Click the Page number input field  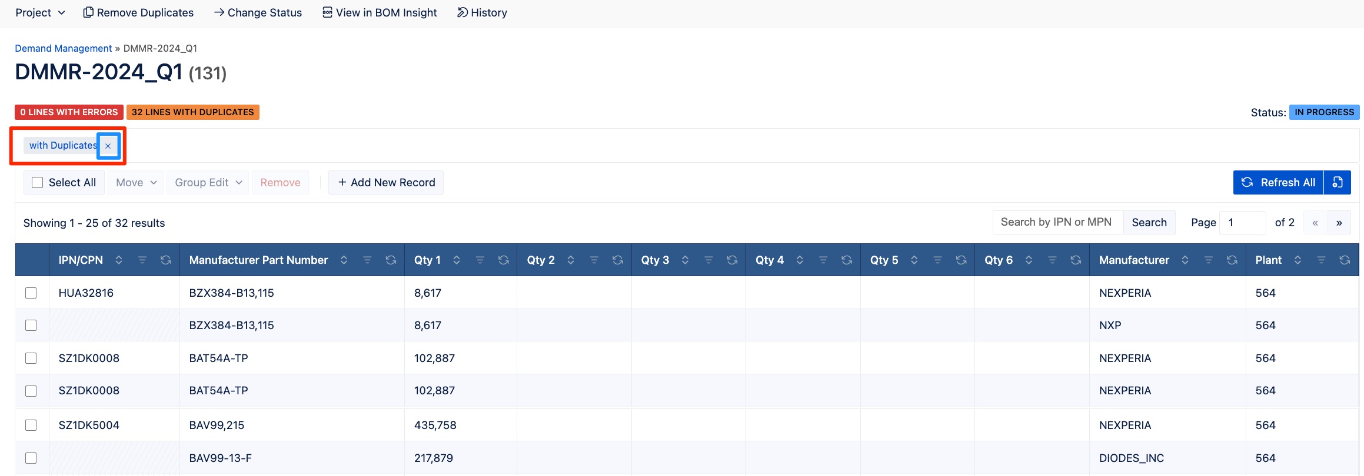1242,223
